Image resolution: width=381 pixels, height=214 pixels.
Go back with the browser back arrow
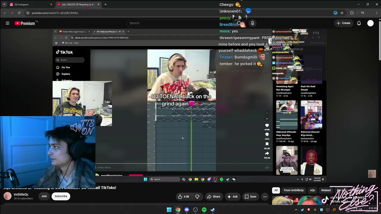[5, 13]
